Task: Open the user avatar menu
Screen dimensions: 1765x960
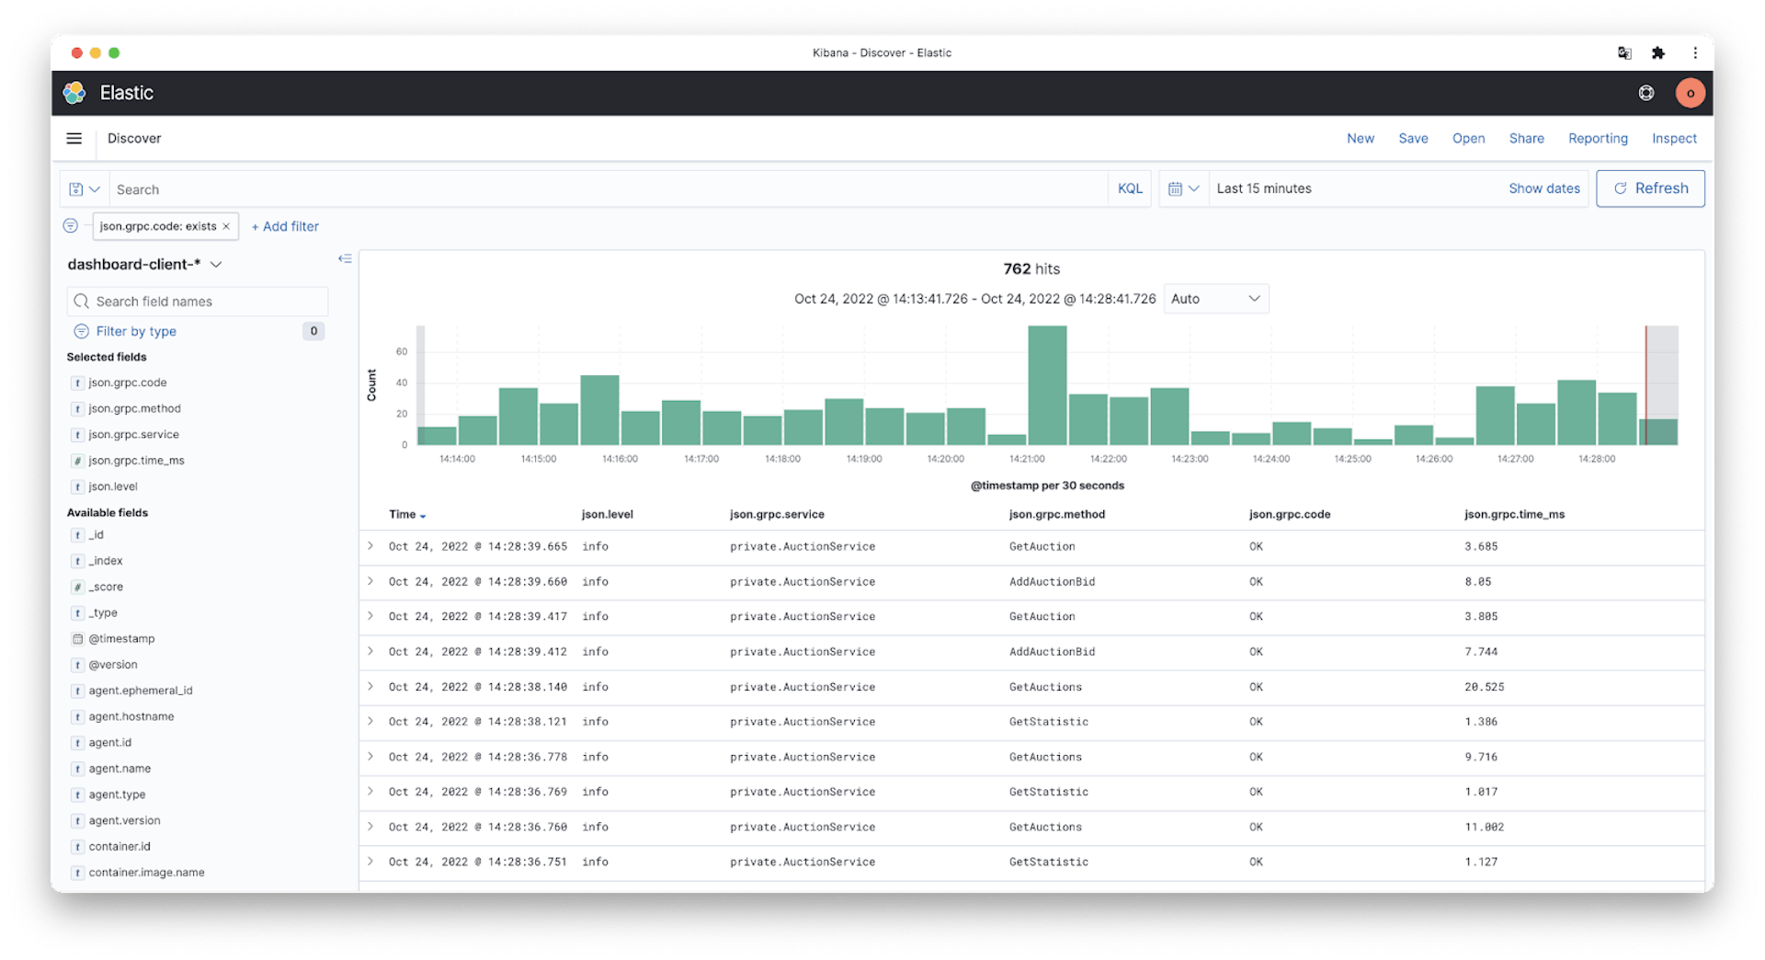Action: coord(1690,93)
